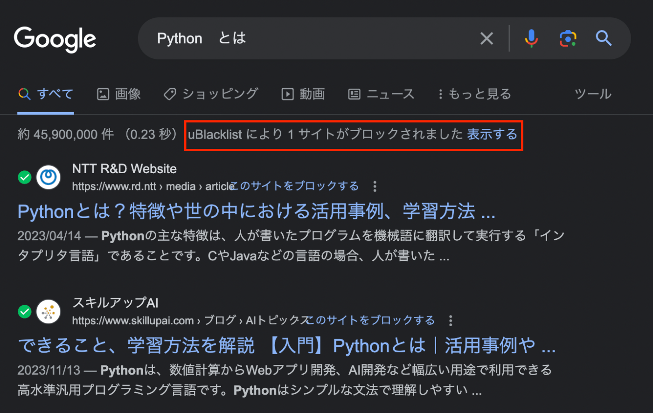Search by image with Lens icon
The image size is (653, 413).
[568, 38]
